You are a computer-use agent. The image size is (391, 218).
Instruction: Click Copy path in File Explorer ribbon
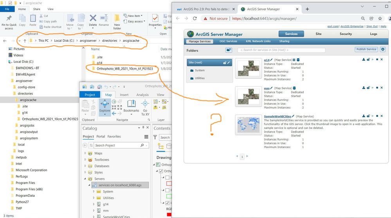coord(48,21)
